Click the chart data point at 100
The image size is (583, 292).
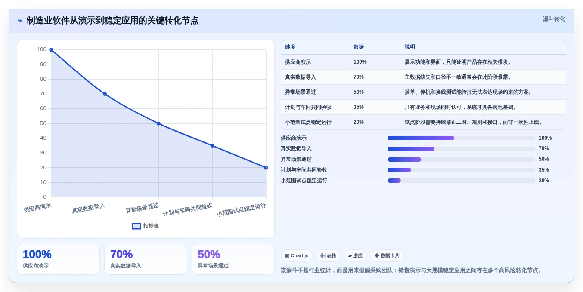(x=51, y=50)
